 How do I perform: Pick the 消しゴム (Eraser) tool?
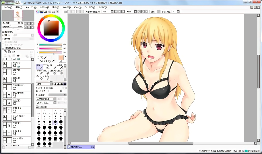(x=46, y=72)
